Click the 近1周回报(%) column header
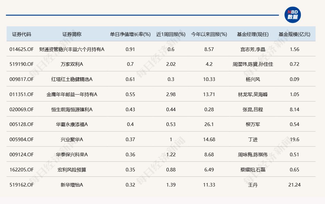The image size is (325, 204). click(171, 34)
